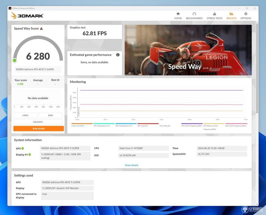Click the vertical scrollbar of the results page
266x215 pixels.
tap(257, 68)
